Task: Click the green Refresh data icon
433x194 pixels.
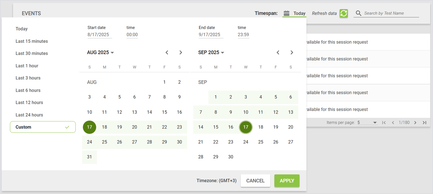Action: click(x=343, y=13)
